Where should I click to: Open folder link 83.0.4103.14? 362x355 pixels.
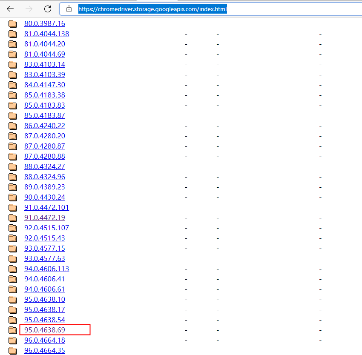coord(45,64)
